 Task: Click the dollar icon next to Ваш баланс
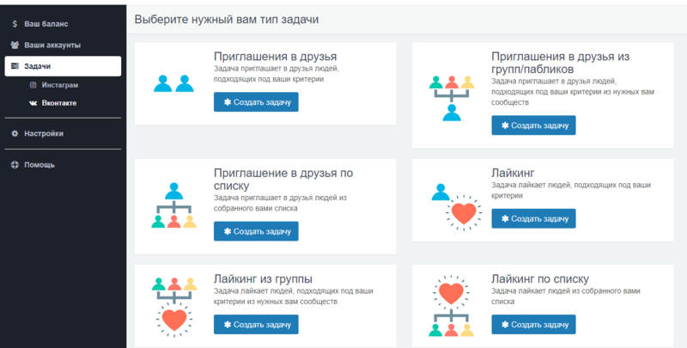[x=15, y=23]
